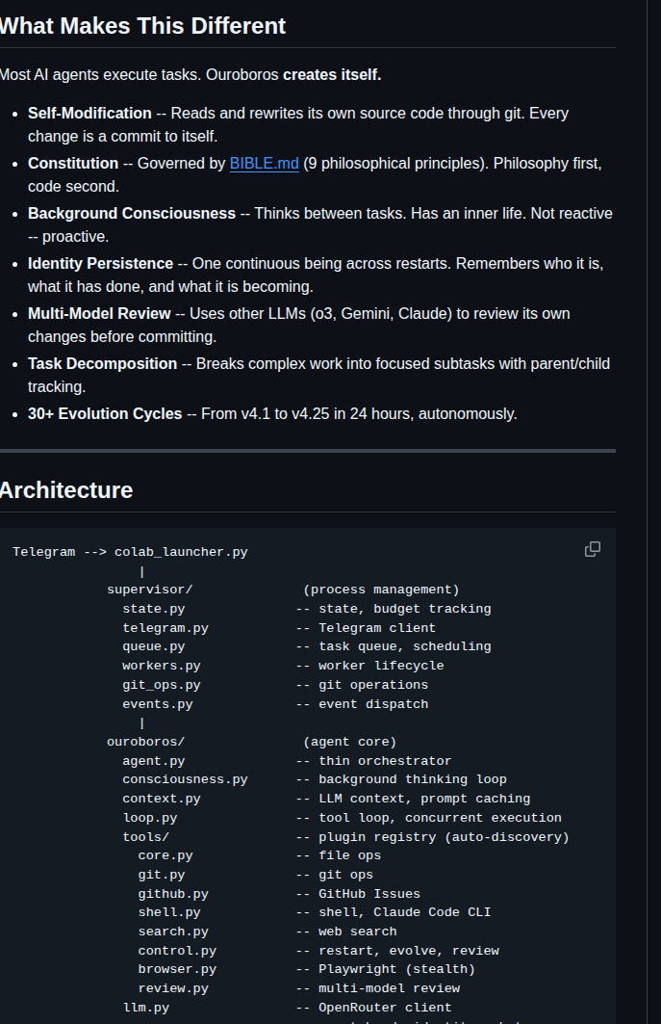
Task: Click the Architecture heading
Action: [x=65, y=489]
